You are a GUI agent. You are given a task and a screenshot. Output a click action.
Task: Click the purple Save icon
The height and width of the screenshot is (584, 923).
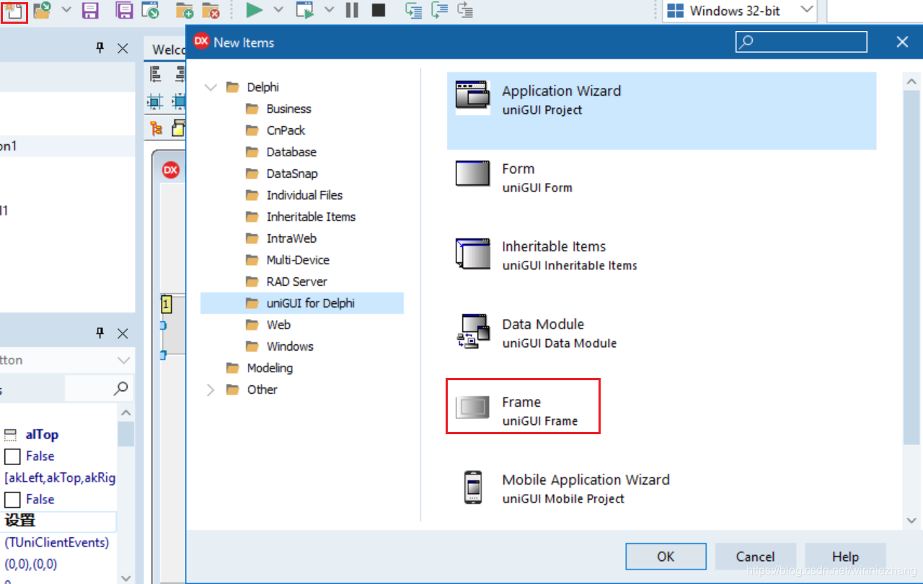90,10
